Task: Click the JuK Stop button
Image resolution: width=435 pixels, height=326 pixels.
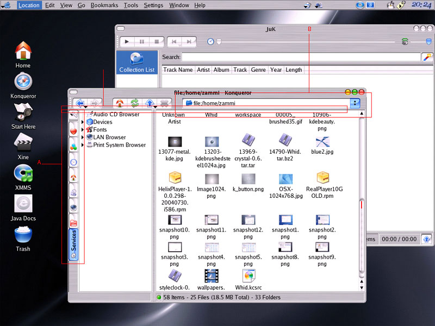Action: pyautogui.click(x=157, y=42)
